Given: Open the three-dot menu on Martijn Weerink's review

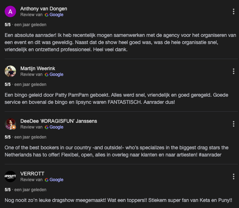Looking at the screenshot, I should coord(233,71).
